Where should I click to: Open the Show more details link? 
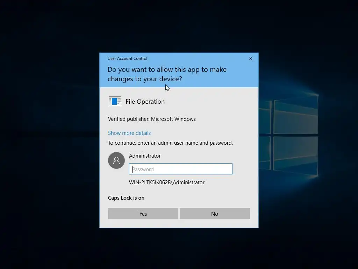click(x=129, y=133)
